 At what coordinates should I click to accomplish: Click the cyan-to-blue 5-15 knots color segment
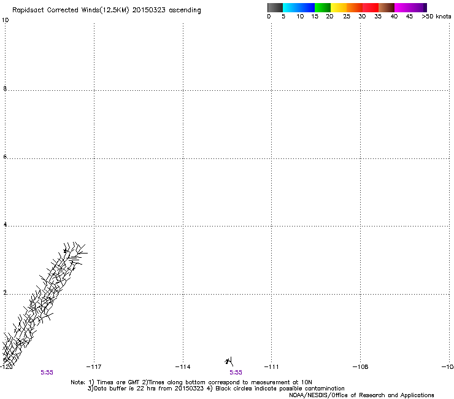(299, 7)
